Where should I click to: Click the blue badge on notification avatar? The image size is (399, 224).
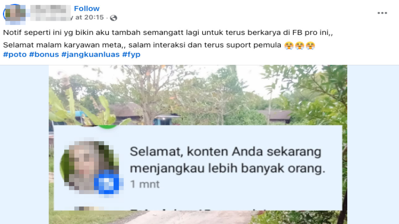click(107, 182)
